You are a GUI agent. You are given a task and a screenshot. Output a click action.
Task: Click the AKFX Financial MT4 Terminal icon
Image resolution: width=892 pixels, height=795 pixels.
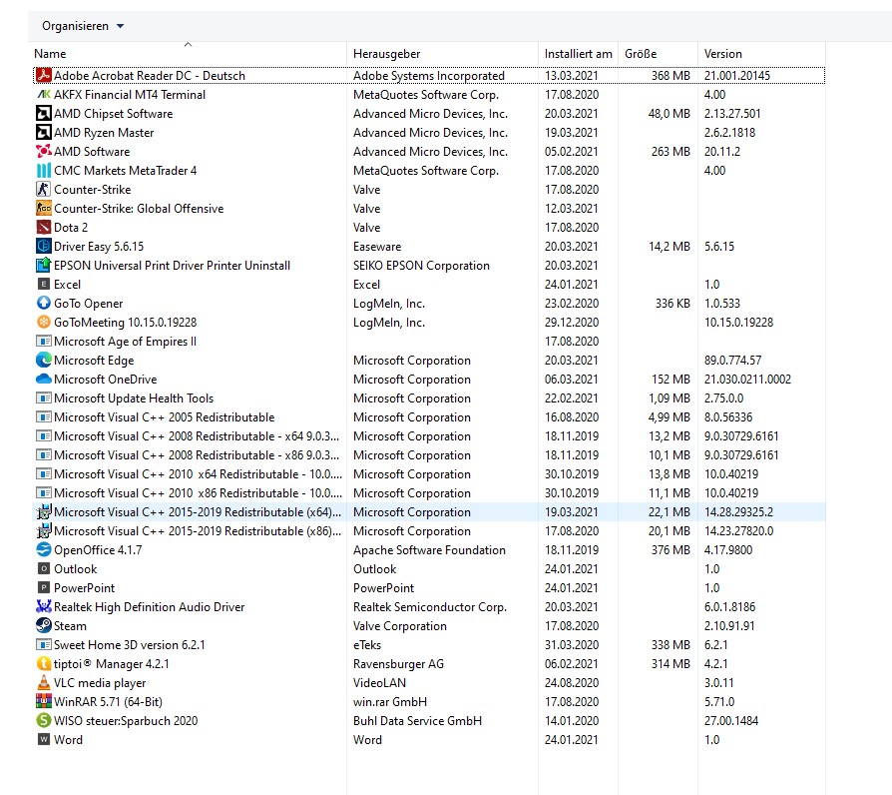[x=43, y=95]
